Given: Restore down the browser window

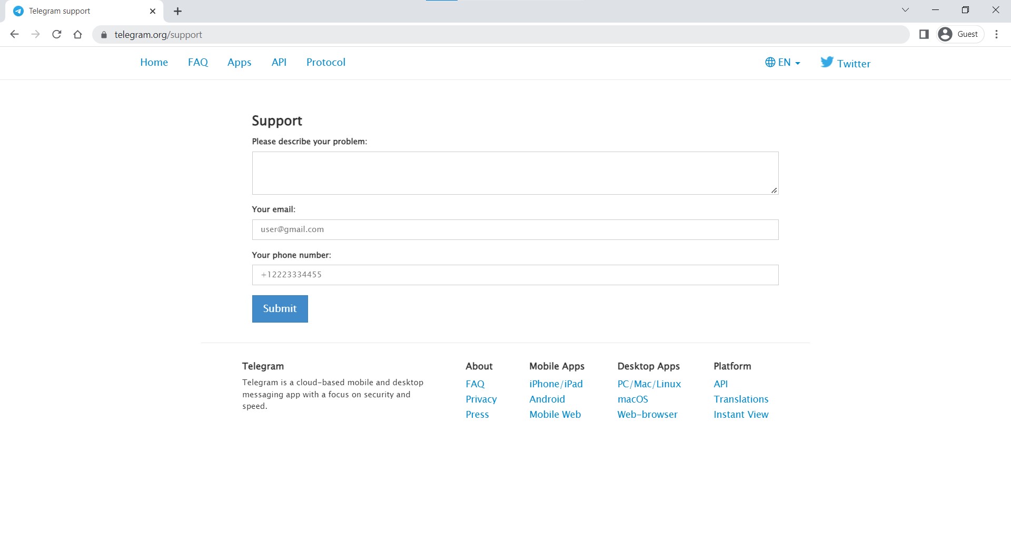Looking at the screenshot, I should (965, 10).
